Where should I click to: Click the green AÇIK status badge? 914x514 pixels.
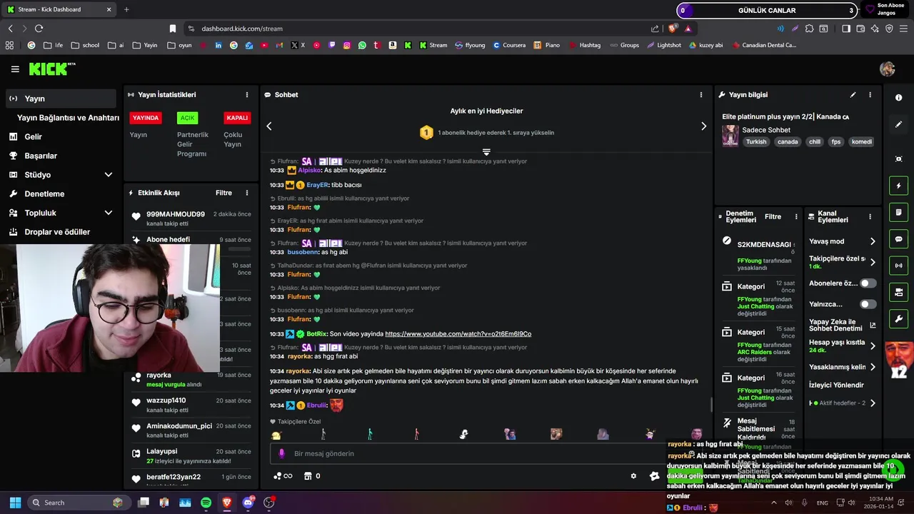tap(187, 119)
